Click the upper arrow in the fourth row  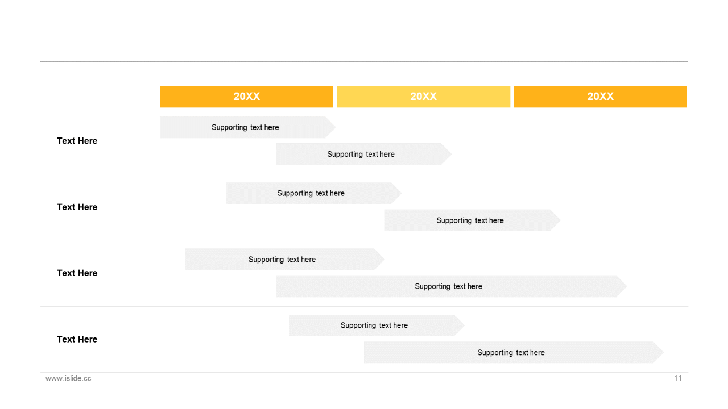click(374, 325)
